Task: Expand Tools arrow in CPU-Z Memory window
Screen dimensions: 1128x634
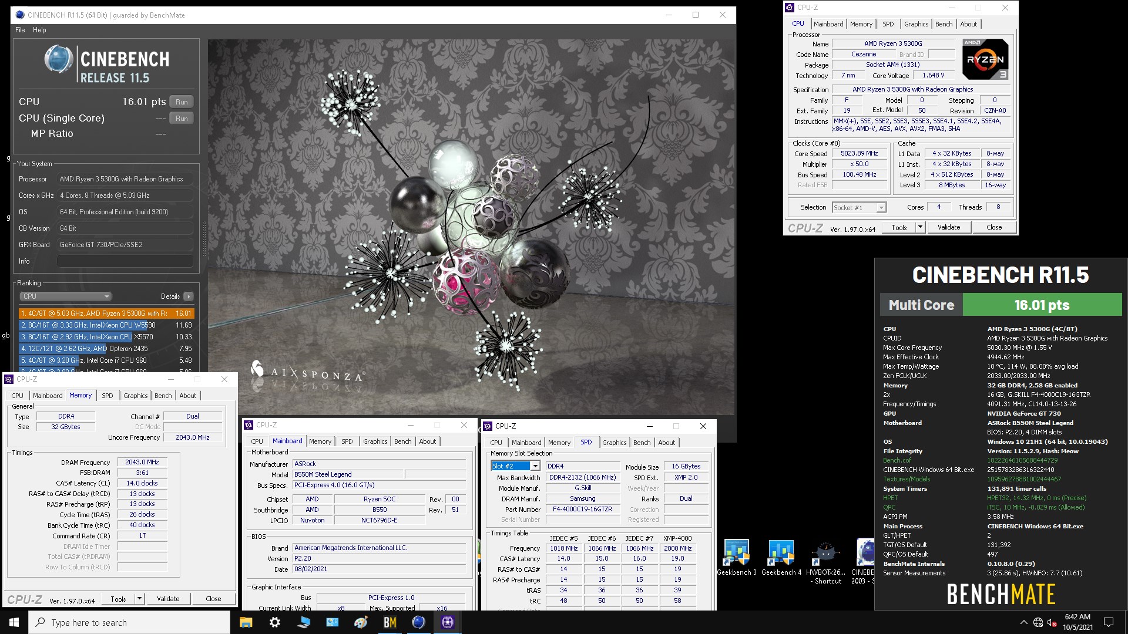Action: 140,599
